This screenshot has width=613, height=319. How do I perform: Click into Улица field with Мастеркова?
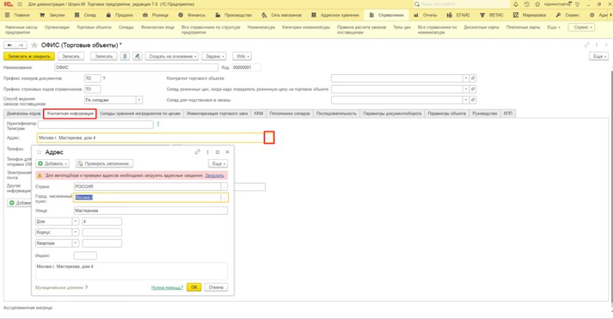tap(151, 211)
